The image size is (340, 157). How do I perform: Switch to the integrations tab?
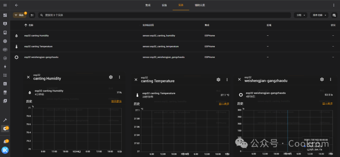click(x=148, y=5)
